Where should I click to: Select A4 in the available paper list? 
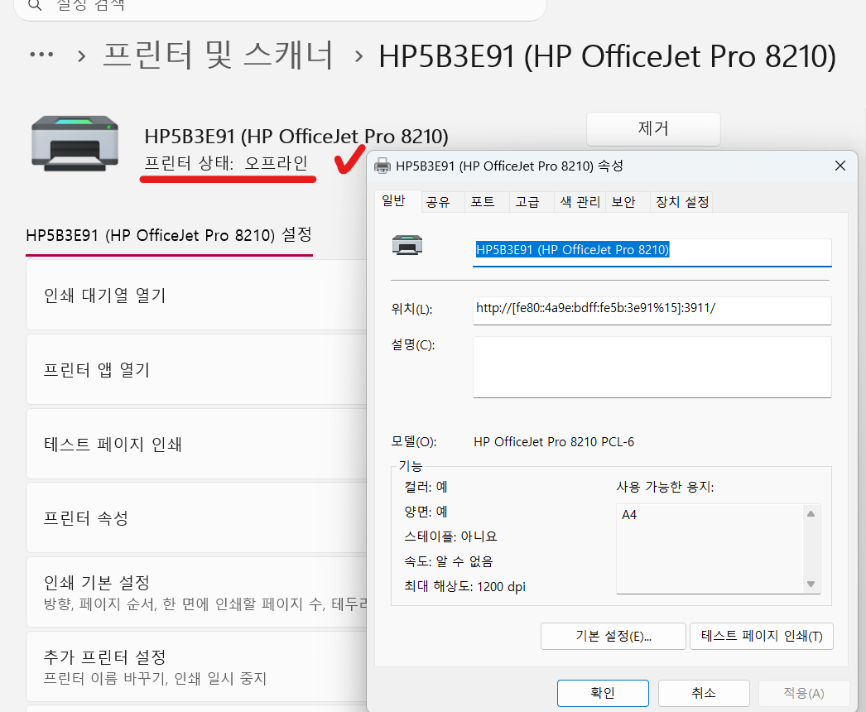coord(629,515)
